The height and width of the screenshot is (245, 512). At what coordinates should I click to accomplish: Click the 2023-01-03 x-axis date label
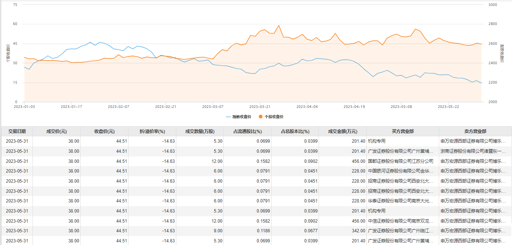[x=24, y=106]
